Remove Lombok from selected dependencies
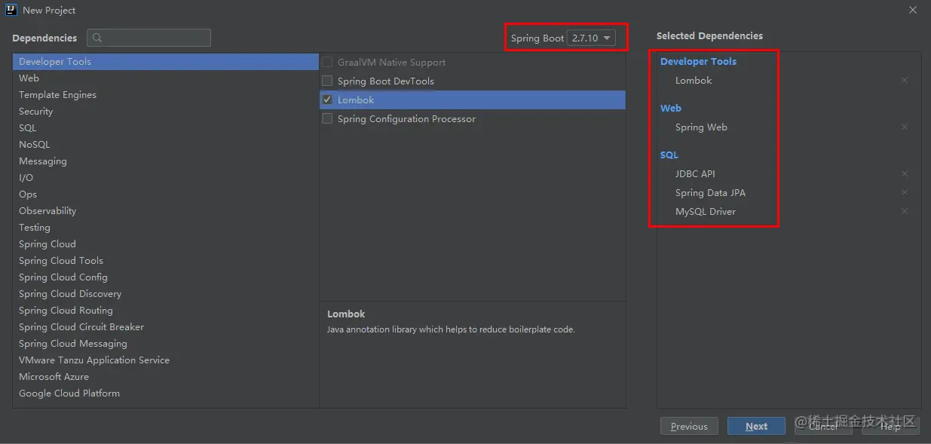Image resolution: width=931 pixels, height=444 pixels. [x=905, y=81]
